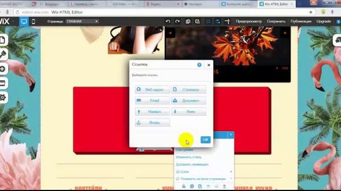Open the Страница page selector dropdown
341x191 pixels.
pyautogui.click(x=82, y=21)
